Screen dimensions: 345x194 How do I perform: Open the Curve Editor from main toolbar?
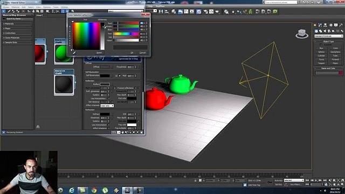(186, 11)
